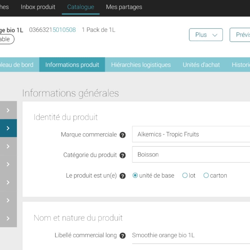
Task: Select the 'unité de base' radio option
Action: pyautogui.click(x=135, y=176)
